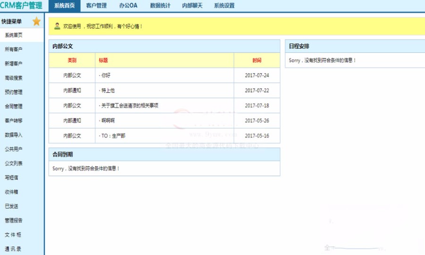Image resolution: width=425 pixels, height=255 pixels.
Task: Click the CRM客户管理 logo
Action: (21, 5)
